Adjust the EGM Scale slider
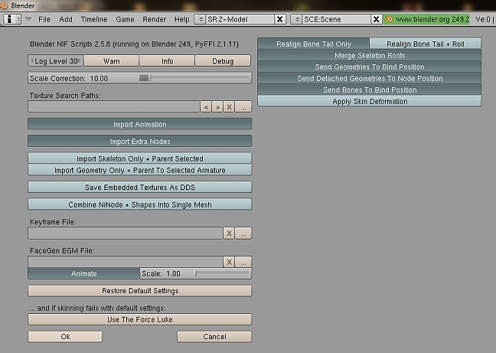The width and height of the screenshot is (496, 353). [196, 273]
